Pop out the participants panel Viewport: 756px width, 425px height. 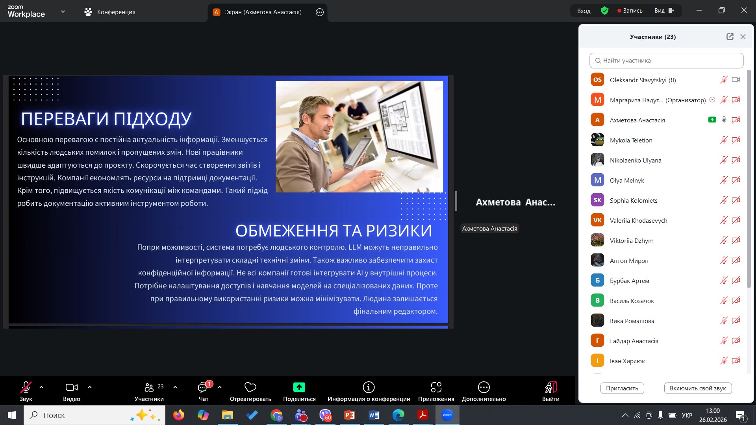point(730,37)
